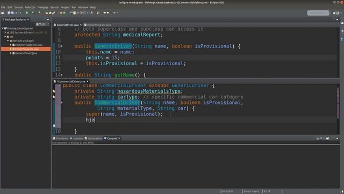The height and width of the screenshot is (194, 344).
Task: Click the Writable status bar entry
Action: (x=227, y=191)
